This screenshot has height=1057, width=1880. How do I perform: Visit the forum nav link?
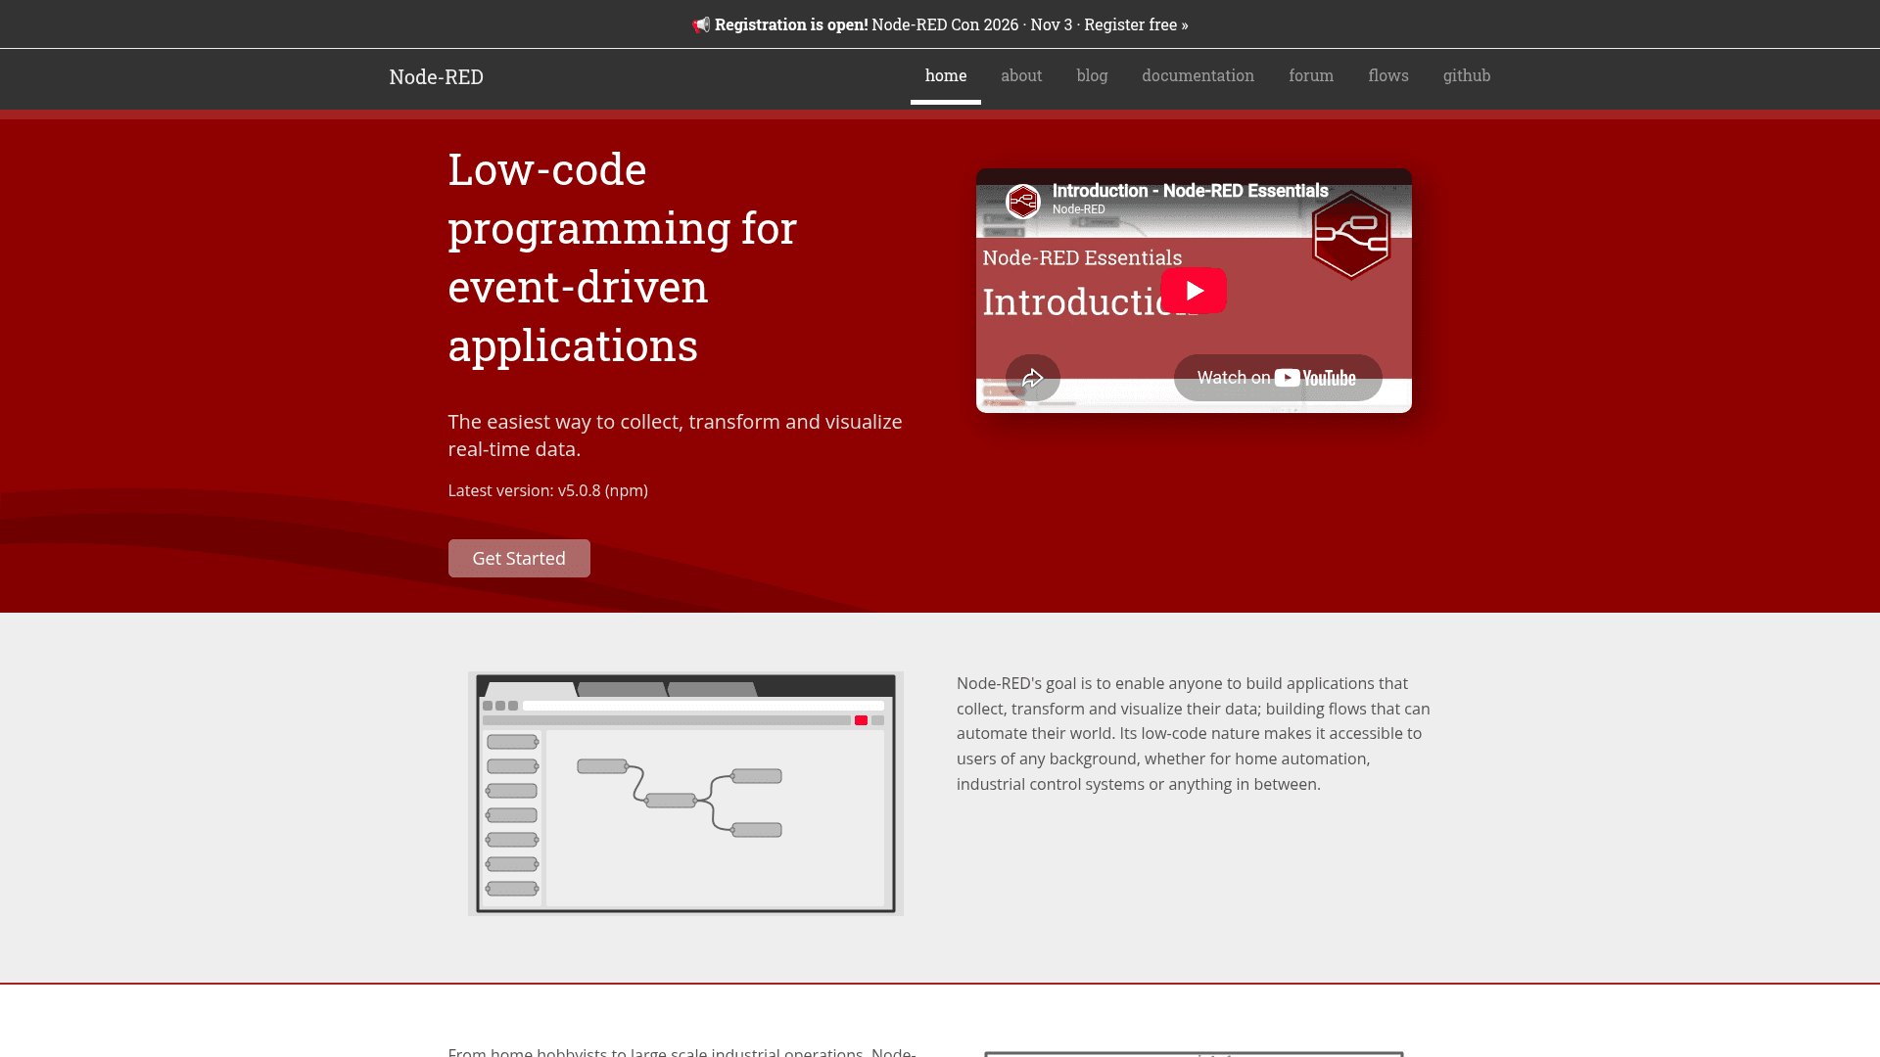coord(1311,75)
